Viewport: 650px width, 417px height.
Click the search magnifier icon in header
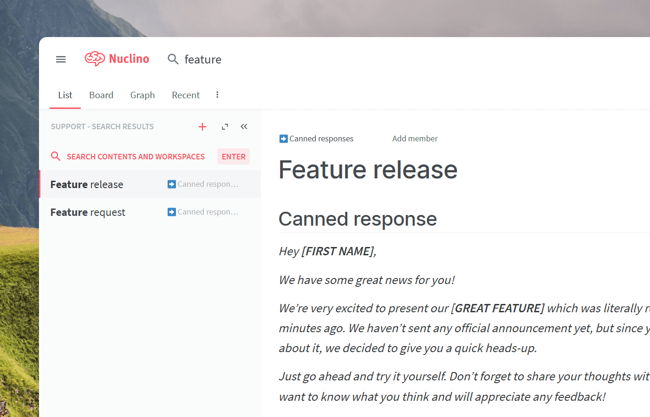click(173, 59)
